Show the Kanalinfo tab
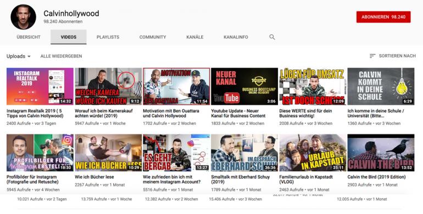This screenshot has height=214, width=423. (x=236, y=37)
